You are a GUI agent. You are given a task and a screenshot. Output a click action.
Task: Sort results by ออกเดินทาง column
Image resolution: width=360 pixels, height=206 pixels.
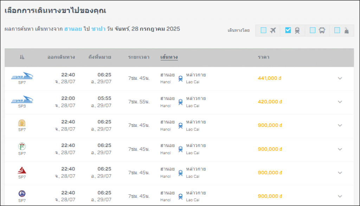point(61,57)
